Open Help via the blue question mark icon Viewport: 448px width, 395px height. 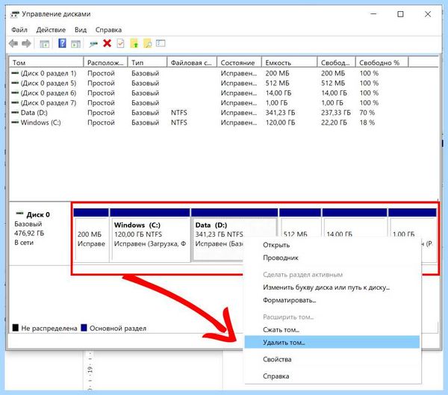[x=62, y=43]
